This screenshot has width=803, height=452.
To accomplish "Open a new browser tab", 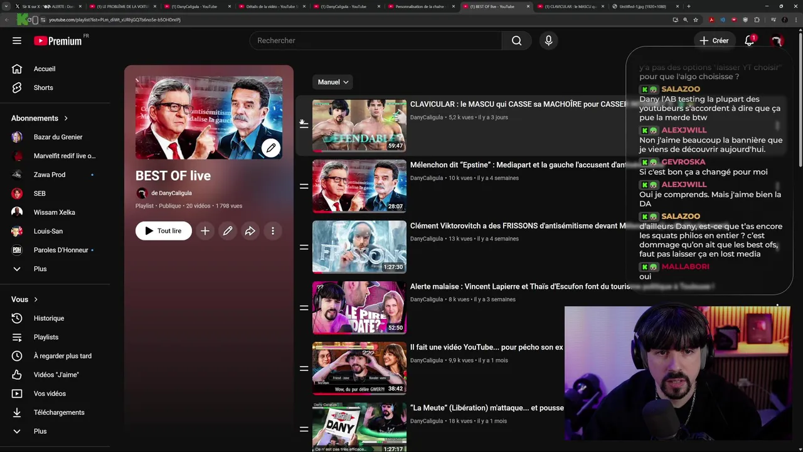I will click(x=688, y=6).
